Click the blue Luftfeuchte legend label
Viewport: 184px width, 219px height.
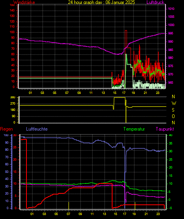pos(37,129)
